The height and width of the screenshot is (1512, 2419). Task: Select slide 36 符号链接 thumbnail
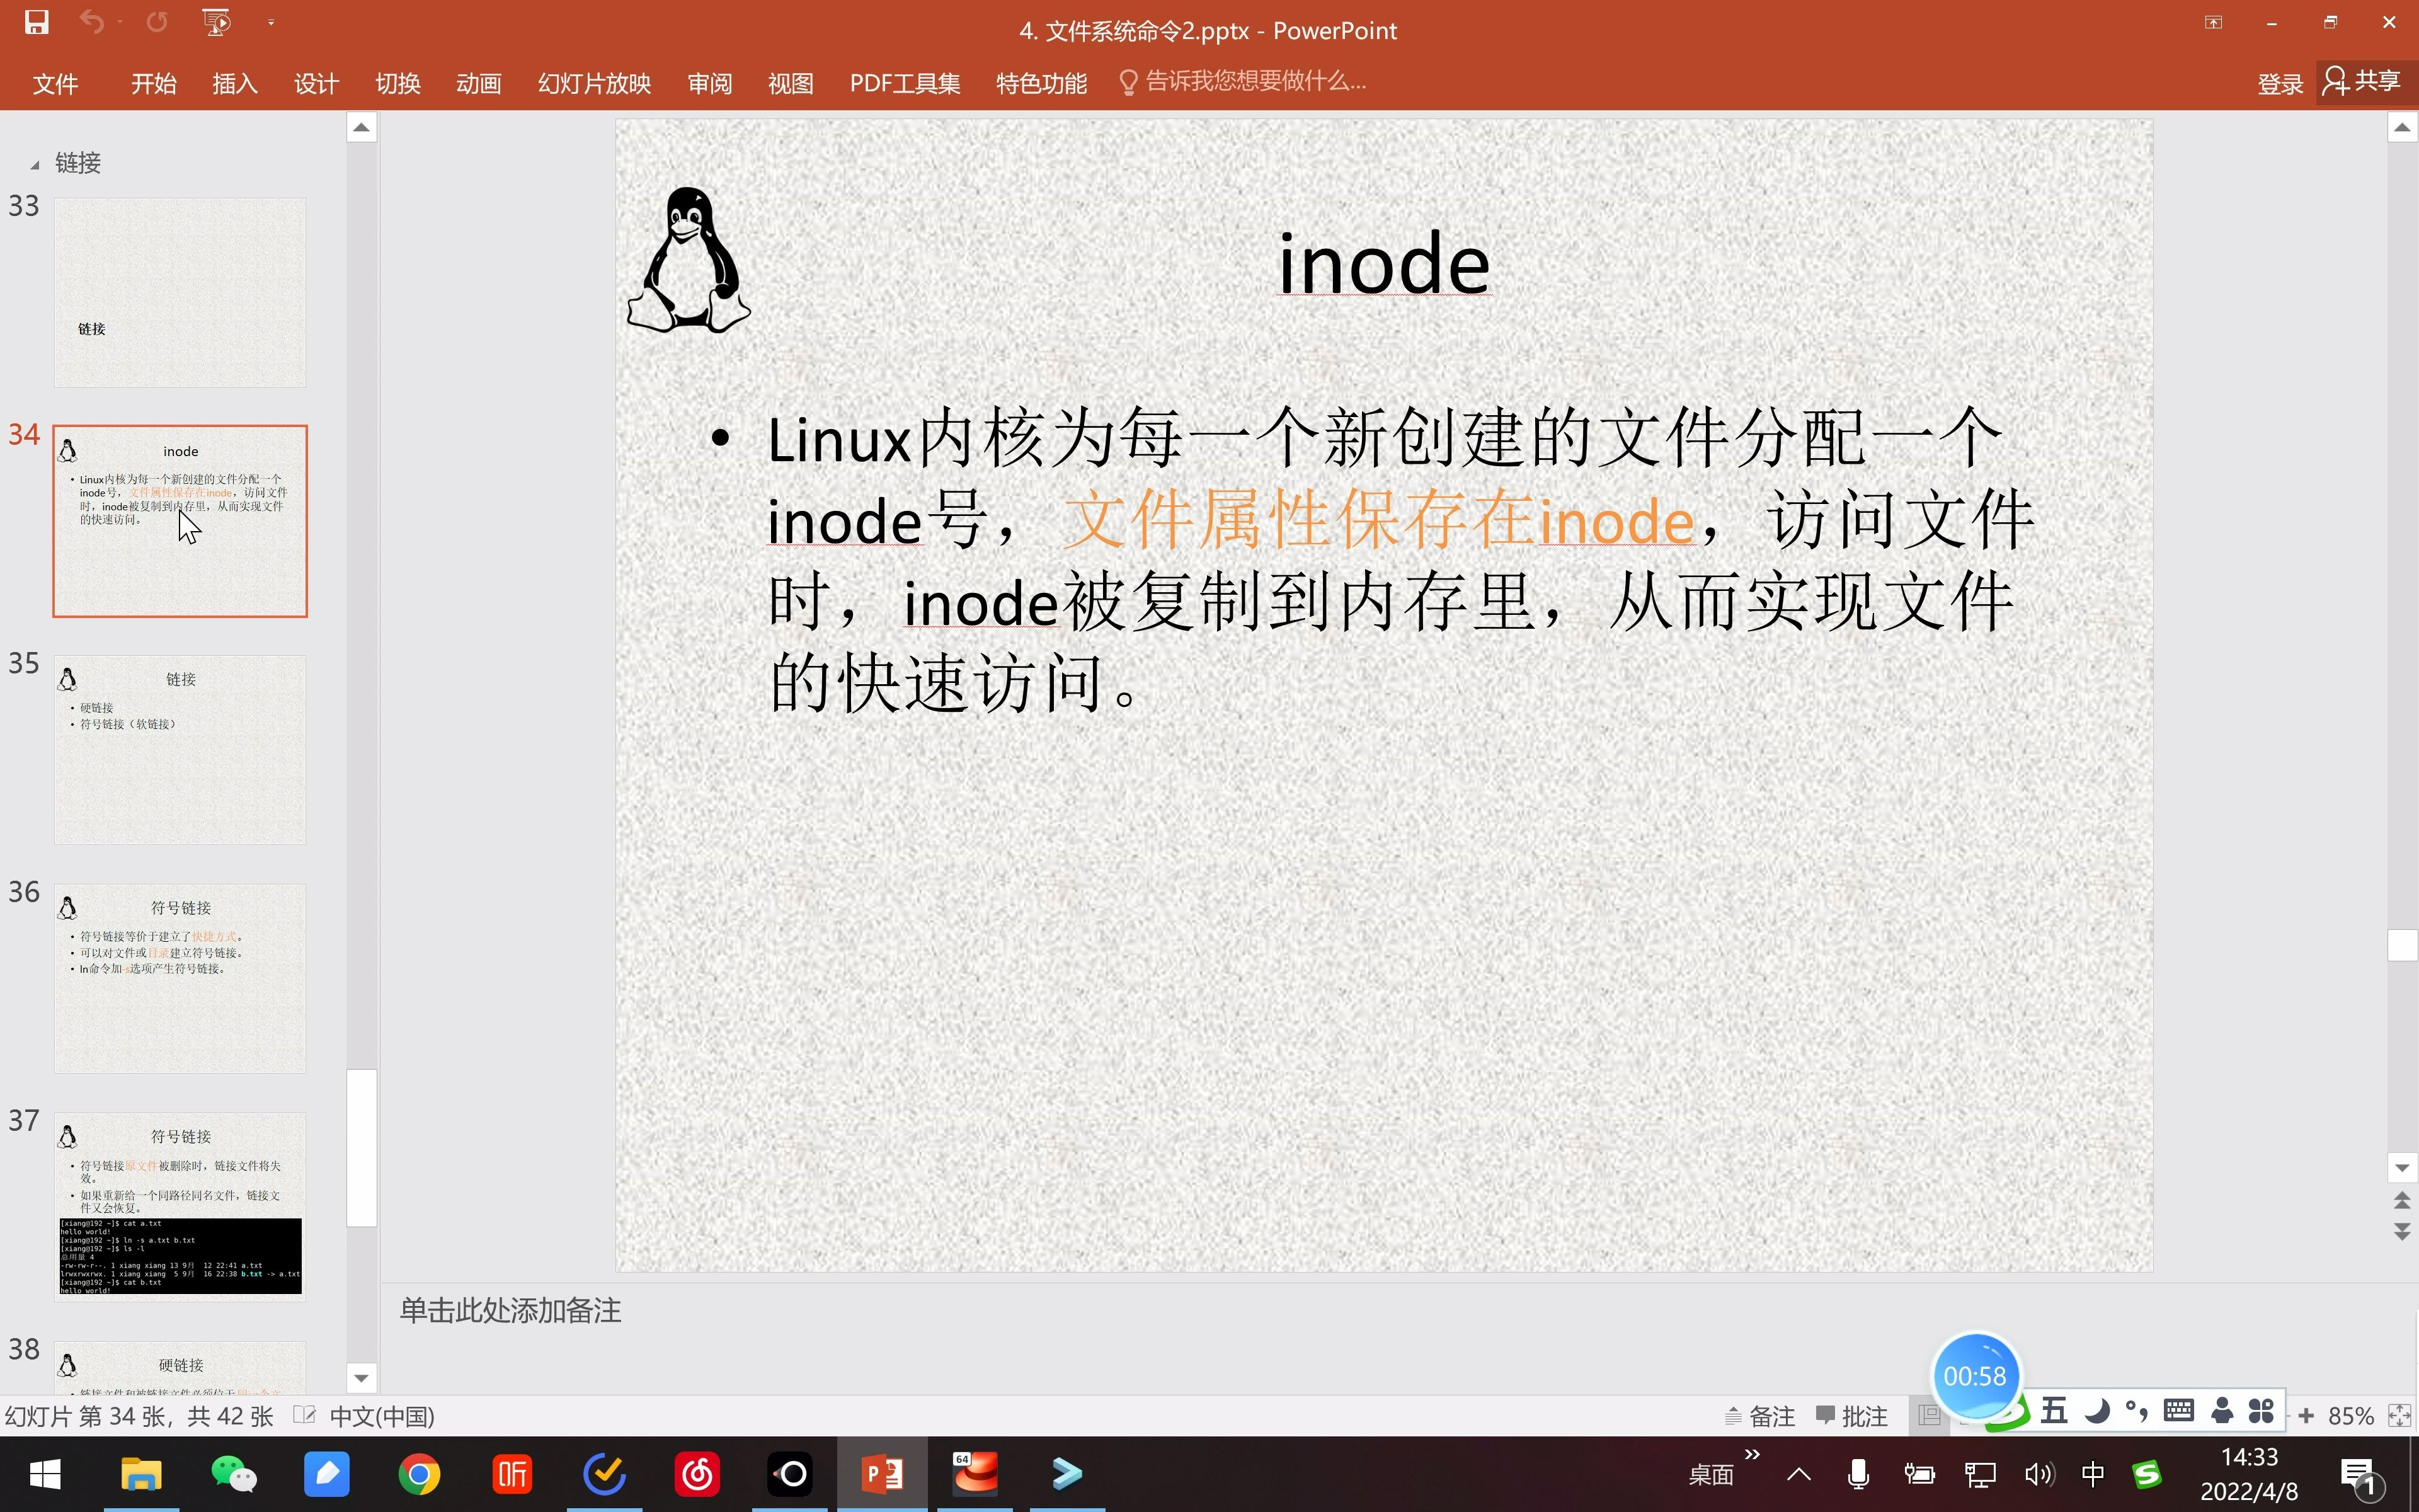tap(180, 978)
